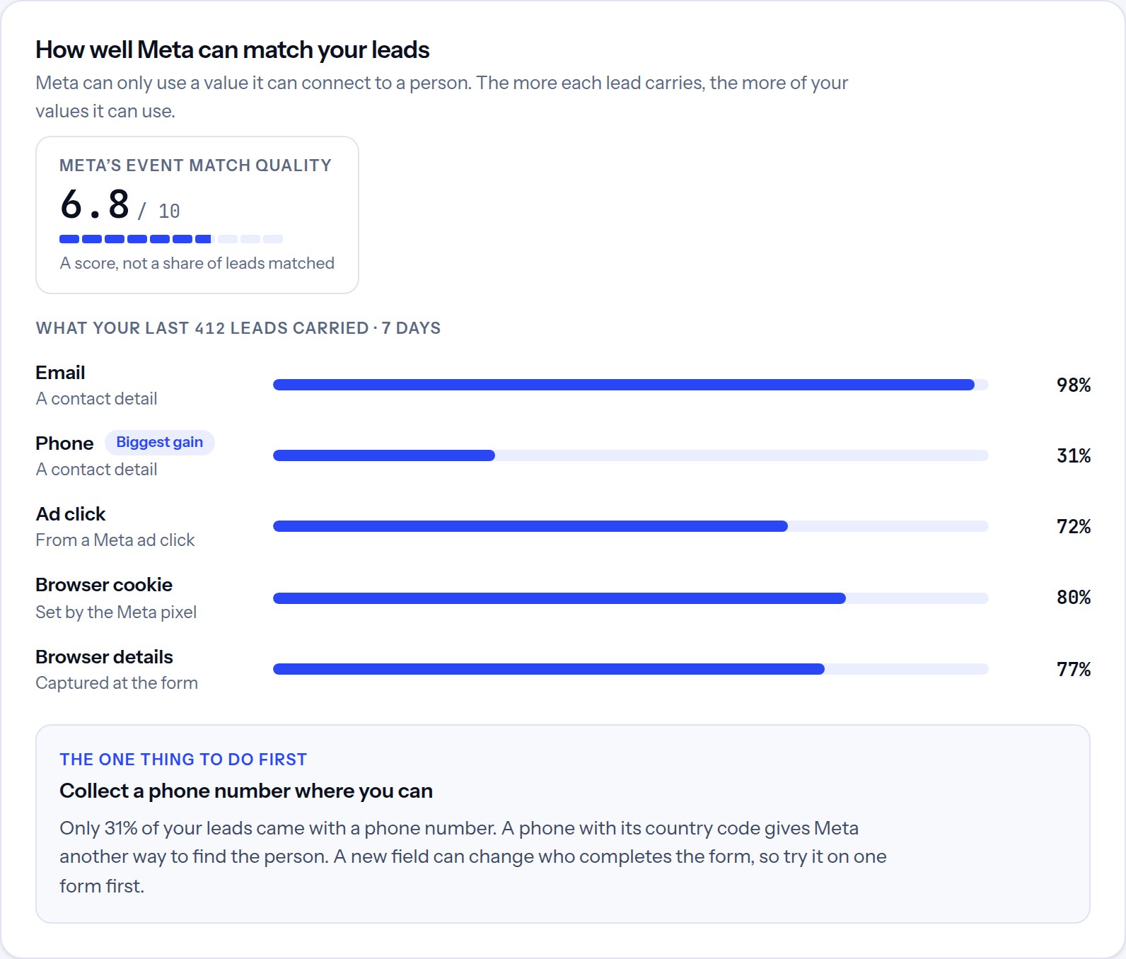
Task: Click 'Collect a phone number where you can' heading
Action: (246, 791)
